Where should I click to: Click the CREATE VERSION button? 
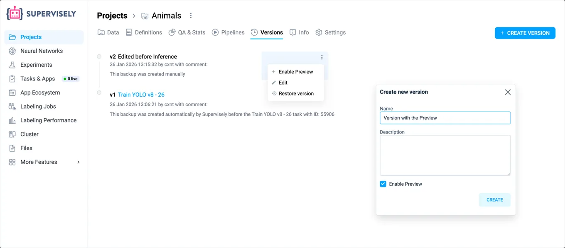pyautogui.click(x=525, y=33)
